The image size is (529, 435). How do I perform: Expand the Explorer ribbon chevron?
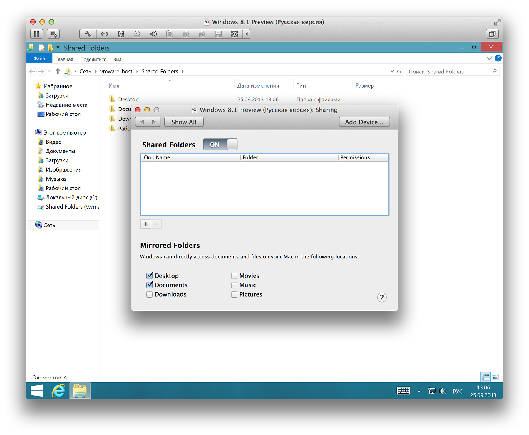click(489, 58)
